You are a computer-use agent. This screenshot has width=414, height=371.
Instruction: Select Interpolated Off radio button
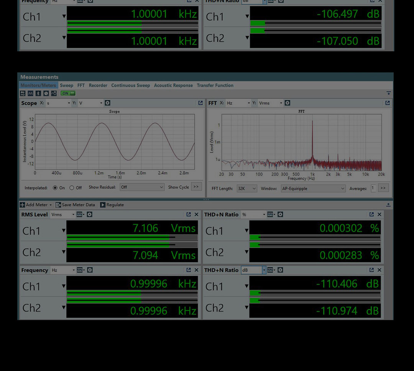[72, 188]
